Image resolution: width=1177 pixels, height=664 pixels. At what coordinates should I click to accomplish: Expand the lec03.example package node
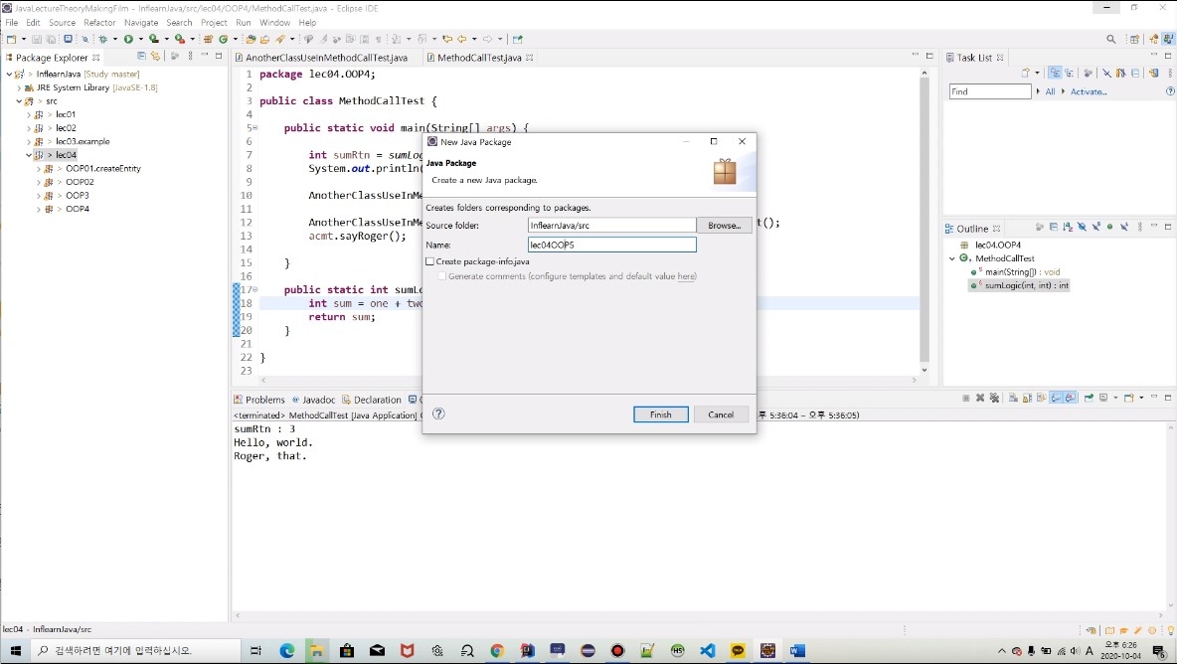[29, 142]
